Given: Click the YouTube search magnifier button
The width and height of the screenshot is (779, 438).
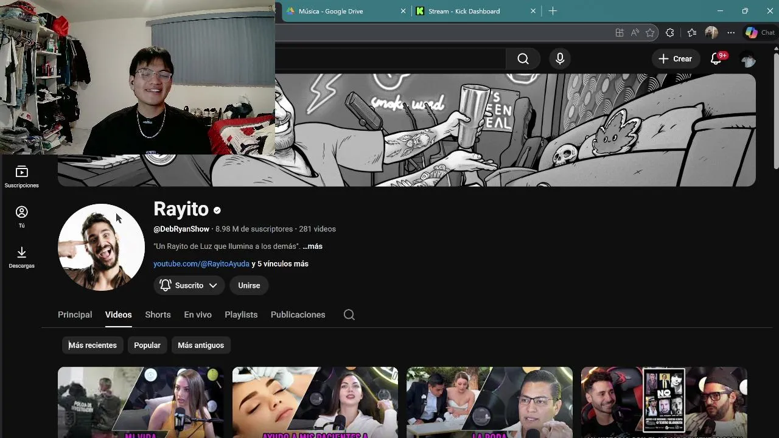Looking at the screenshot, I should [523, 59].
